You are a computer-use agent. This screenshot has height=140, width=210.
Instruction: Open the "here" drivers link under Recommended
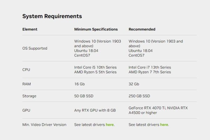164,125
